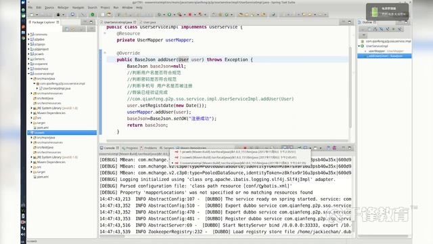Toggle Link with Editor in Package Explorer
Viewport: 433px width, 244px height.
[x=73, y=28]
